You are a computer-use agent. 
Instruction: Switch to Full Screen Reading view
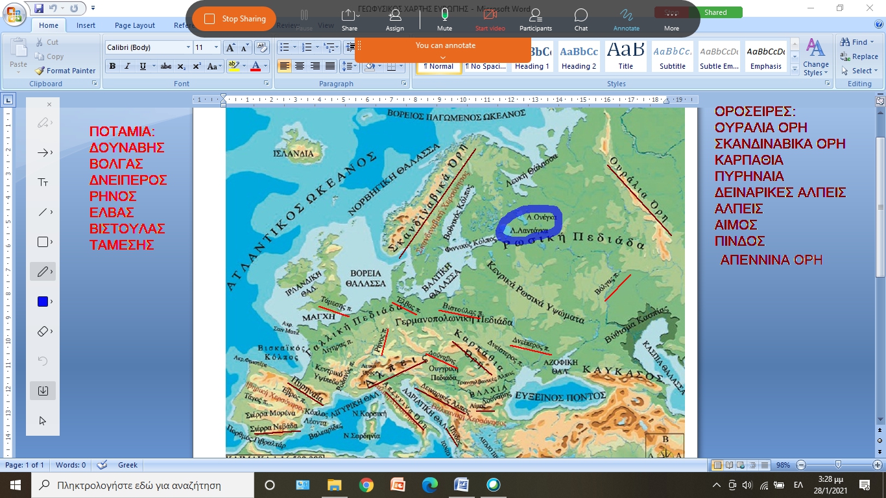point(728,465)
